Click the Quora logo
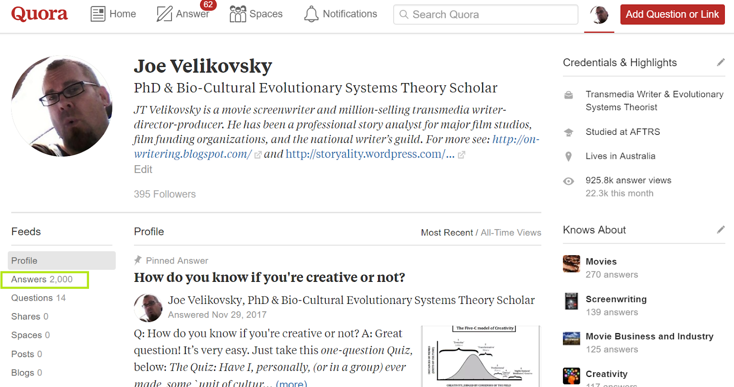The image size is (734, 387). (39, 14)
